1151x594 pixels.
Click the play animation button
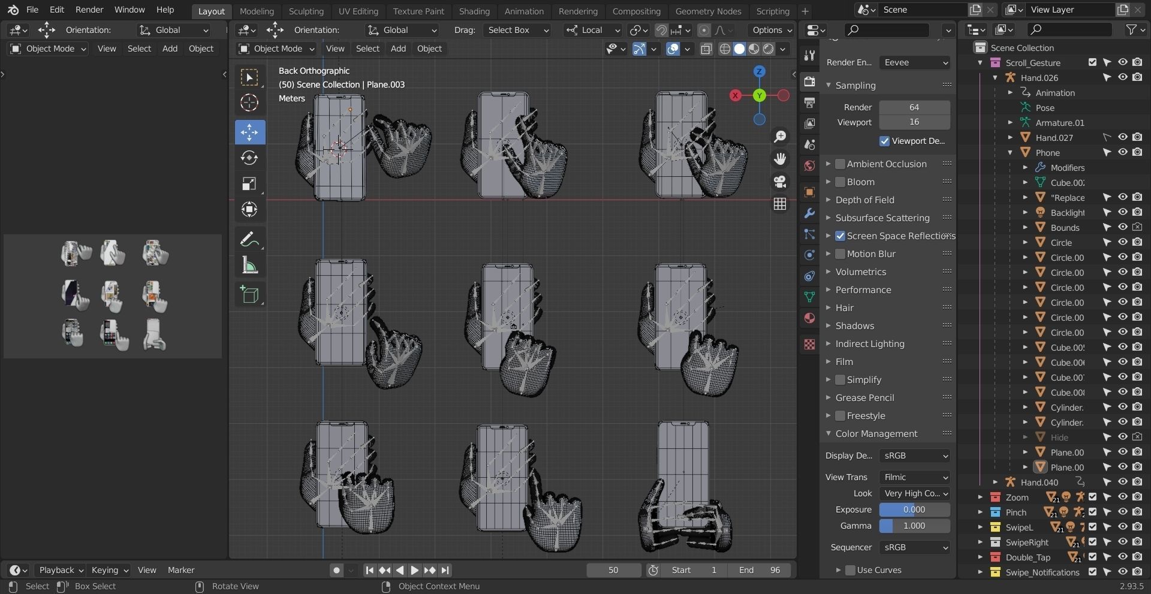click(x=414, y=570)
